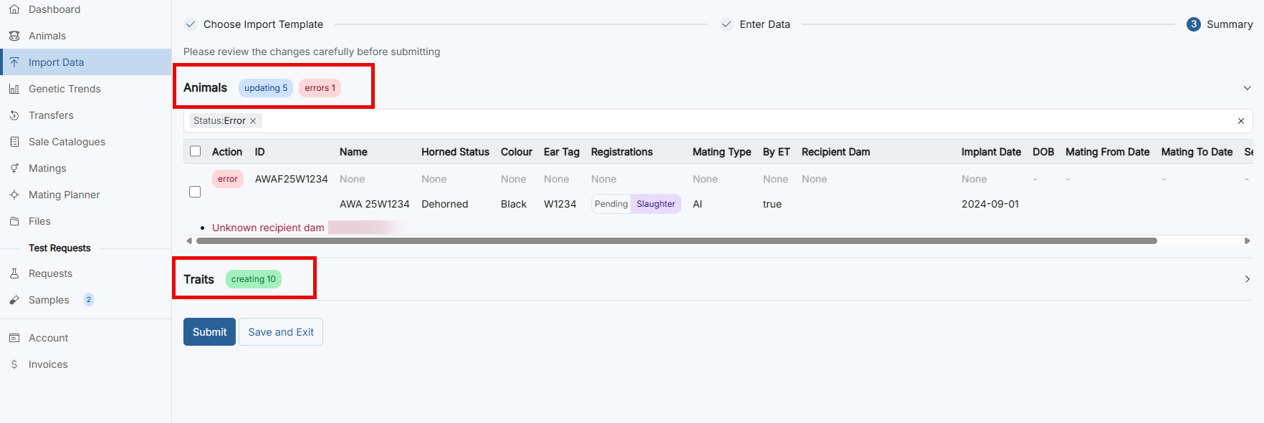Click the Sale Catalogues icon
Image resolution: width=1264 pixels, height=423 pixels.
(14, 142)
